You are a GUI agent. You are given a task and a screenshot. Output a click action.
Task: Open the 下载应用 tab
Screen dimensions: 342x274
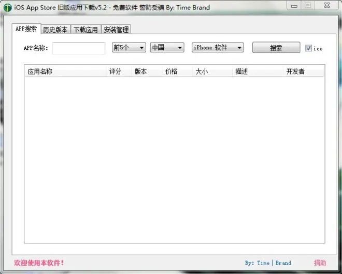coord(85,30)
